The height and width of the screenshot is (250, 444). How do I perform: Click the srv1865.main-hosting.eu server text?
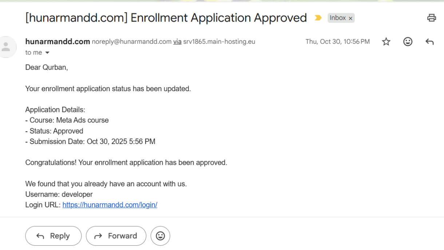coord(219,42)
